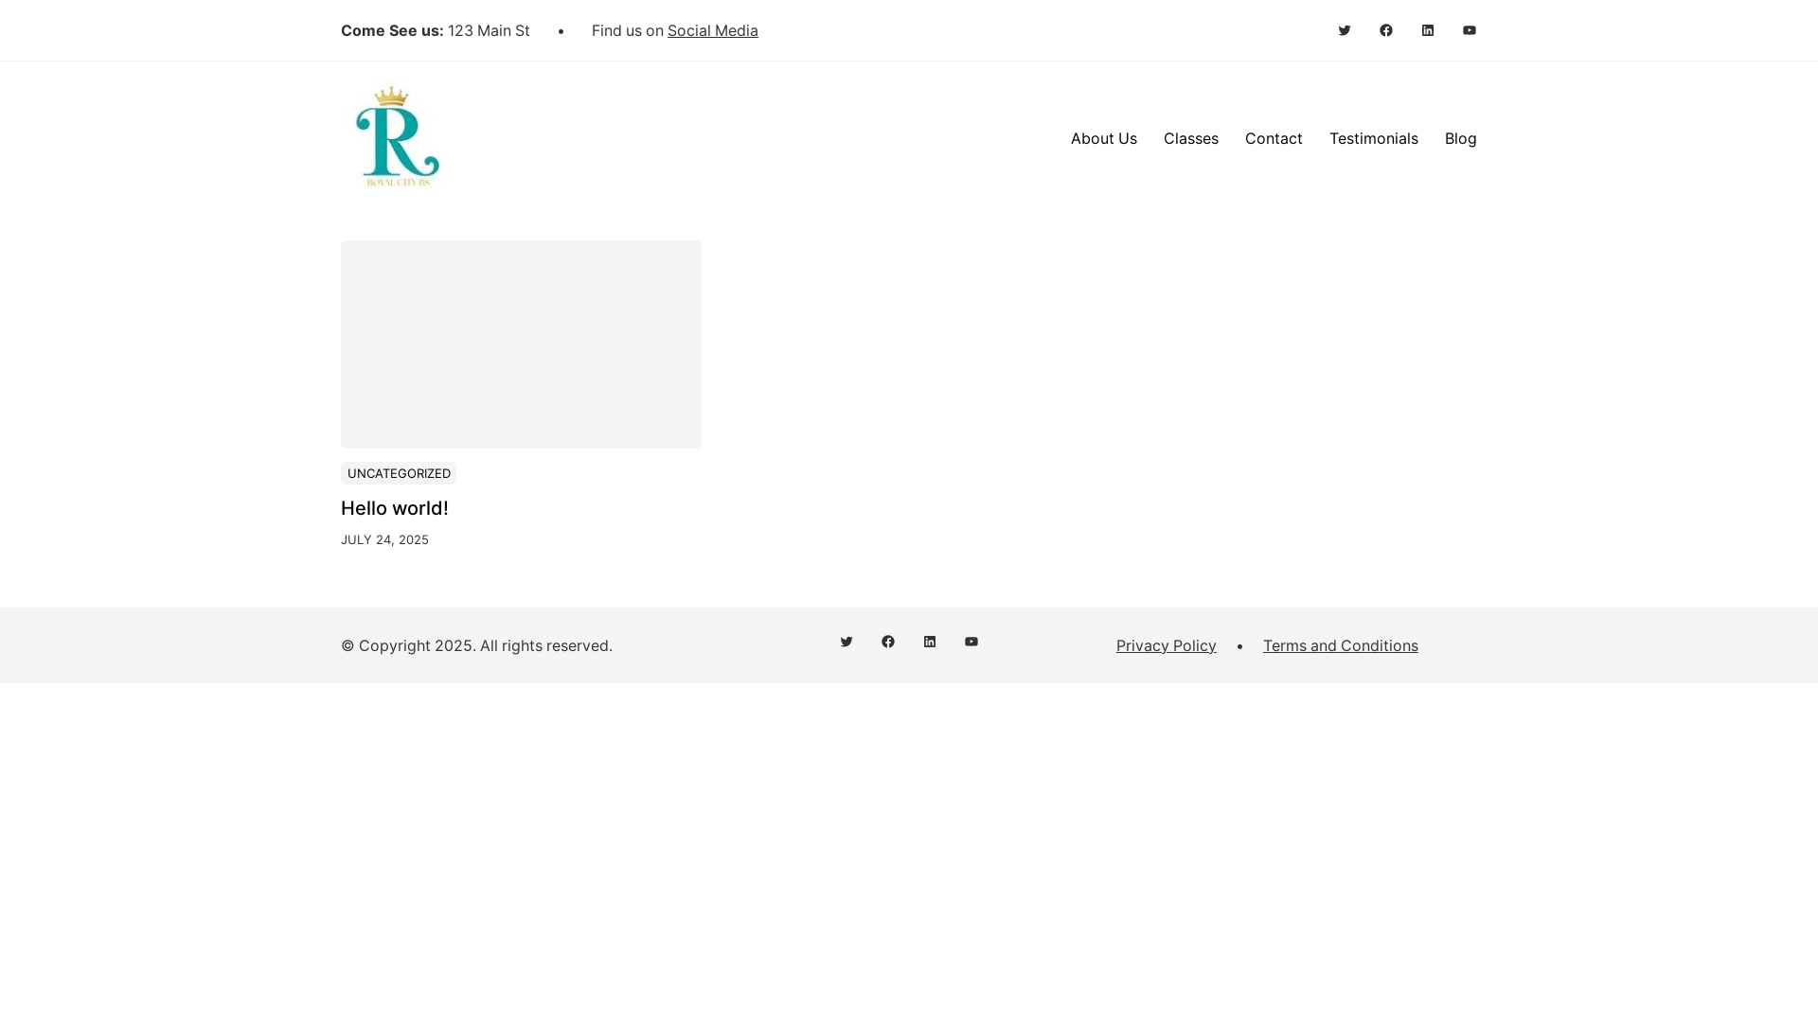Screen dimensions: 1818x1022
Task: Click the July 24, 2025 post date
Action: click(x=384, y=539)
